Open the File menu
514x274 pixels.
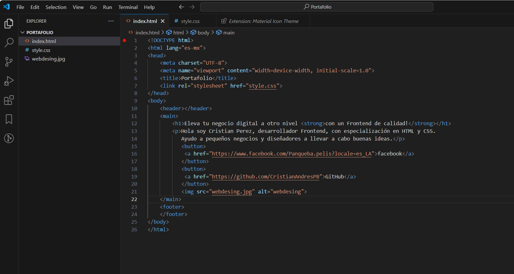20,7
